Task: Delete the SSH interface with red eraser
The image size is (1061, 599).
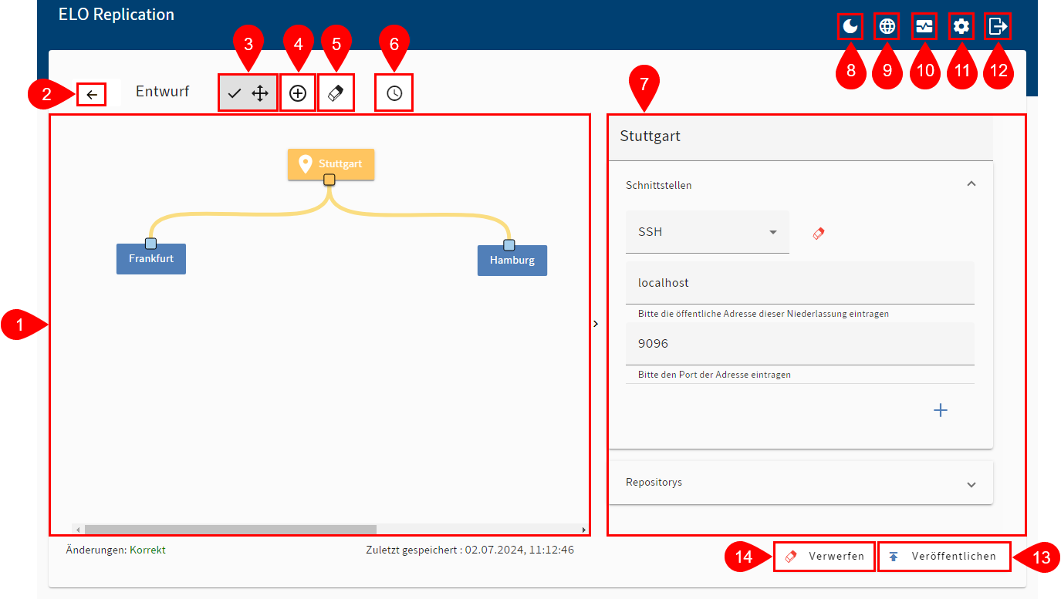Action: coord(819,232)
